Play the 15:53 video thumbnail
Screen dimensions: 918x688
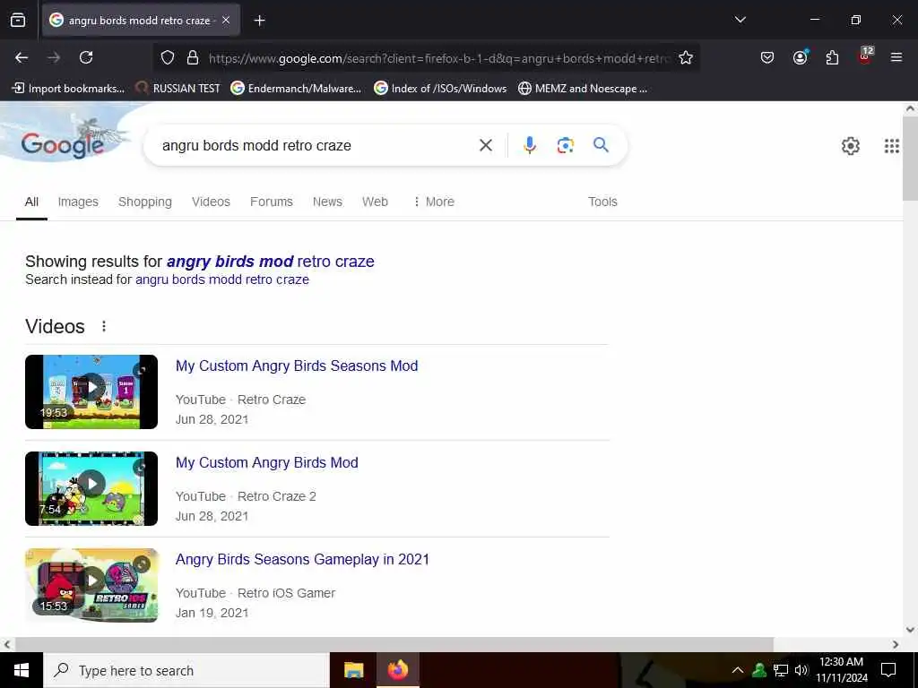click(x=91, y=585)
